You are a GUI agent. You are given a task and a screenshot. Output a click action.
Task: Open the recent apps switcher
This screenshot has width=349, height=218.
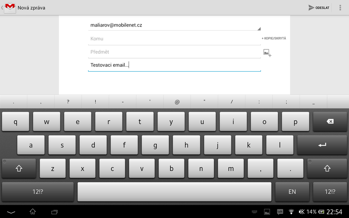(54, 211)
